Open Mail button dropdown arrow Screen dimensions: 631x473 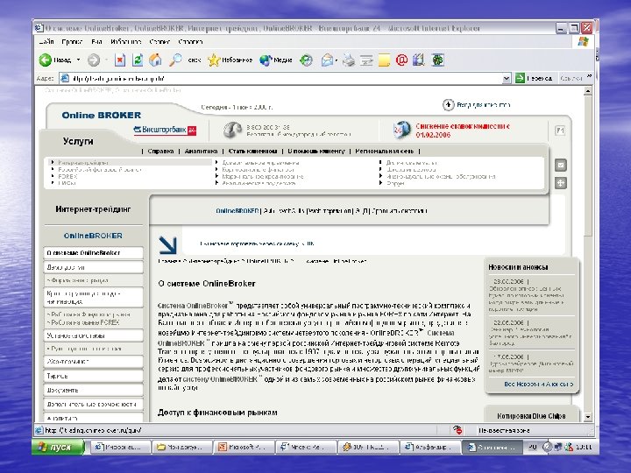tap(337, 60)
